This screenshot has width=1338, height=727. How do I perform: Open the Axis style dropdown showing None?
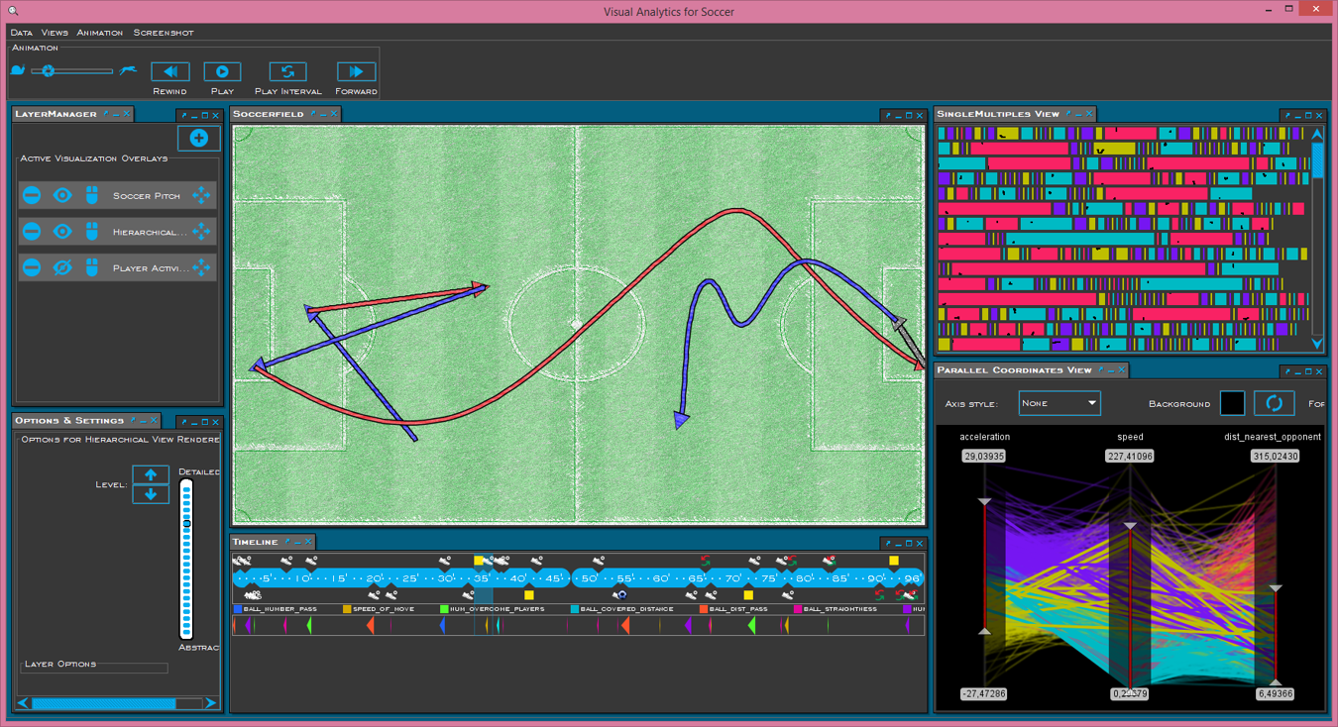click(x=1058, y=402)
